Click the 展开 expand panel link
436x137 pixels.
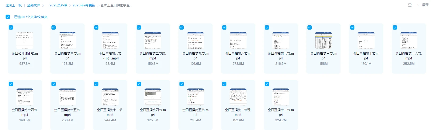coord(425,5)
